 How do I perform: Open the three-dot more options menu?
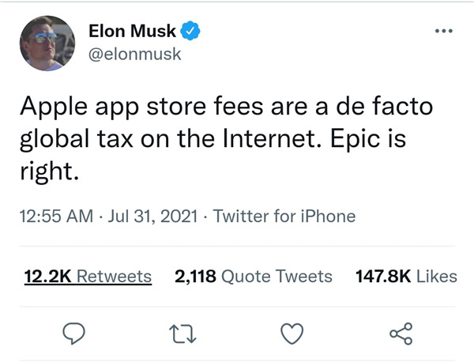point(446,32)
